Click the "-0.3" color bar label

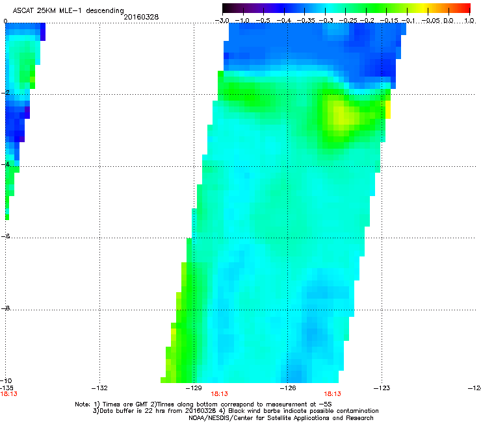coord(326,21)
